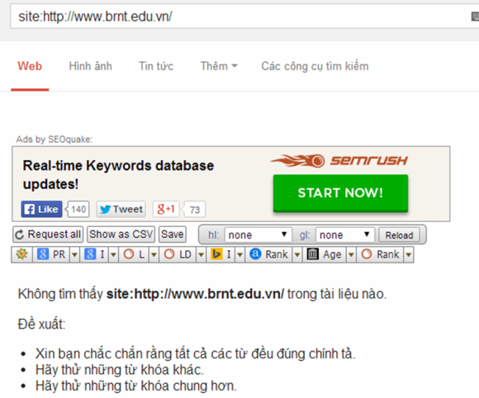The height and width of the screenshot is (398, 479).
Task: Click the suggestion about đúng chính tả
Action: point(196,353)
